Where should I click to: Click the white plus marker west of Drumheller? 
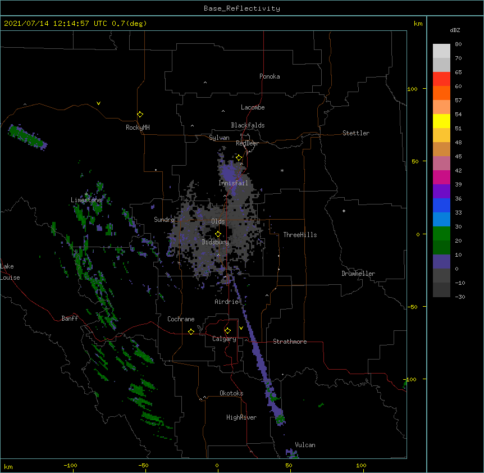tap(344, 211)
